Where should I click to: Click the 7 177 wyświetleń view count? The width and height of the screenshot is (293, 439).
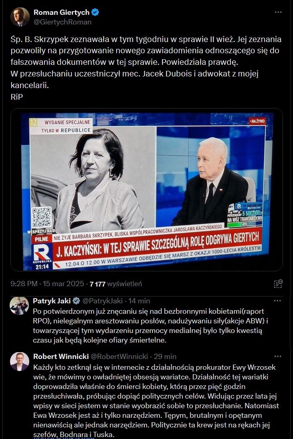116,284
